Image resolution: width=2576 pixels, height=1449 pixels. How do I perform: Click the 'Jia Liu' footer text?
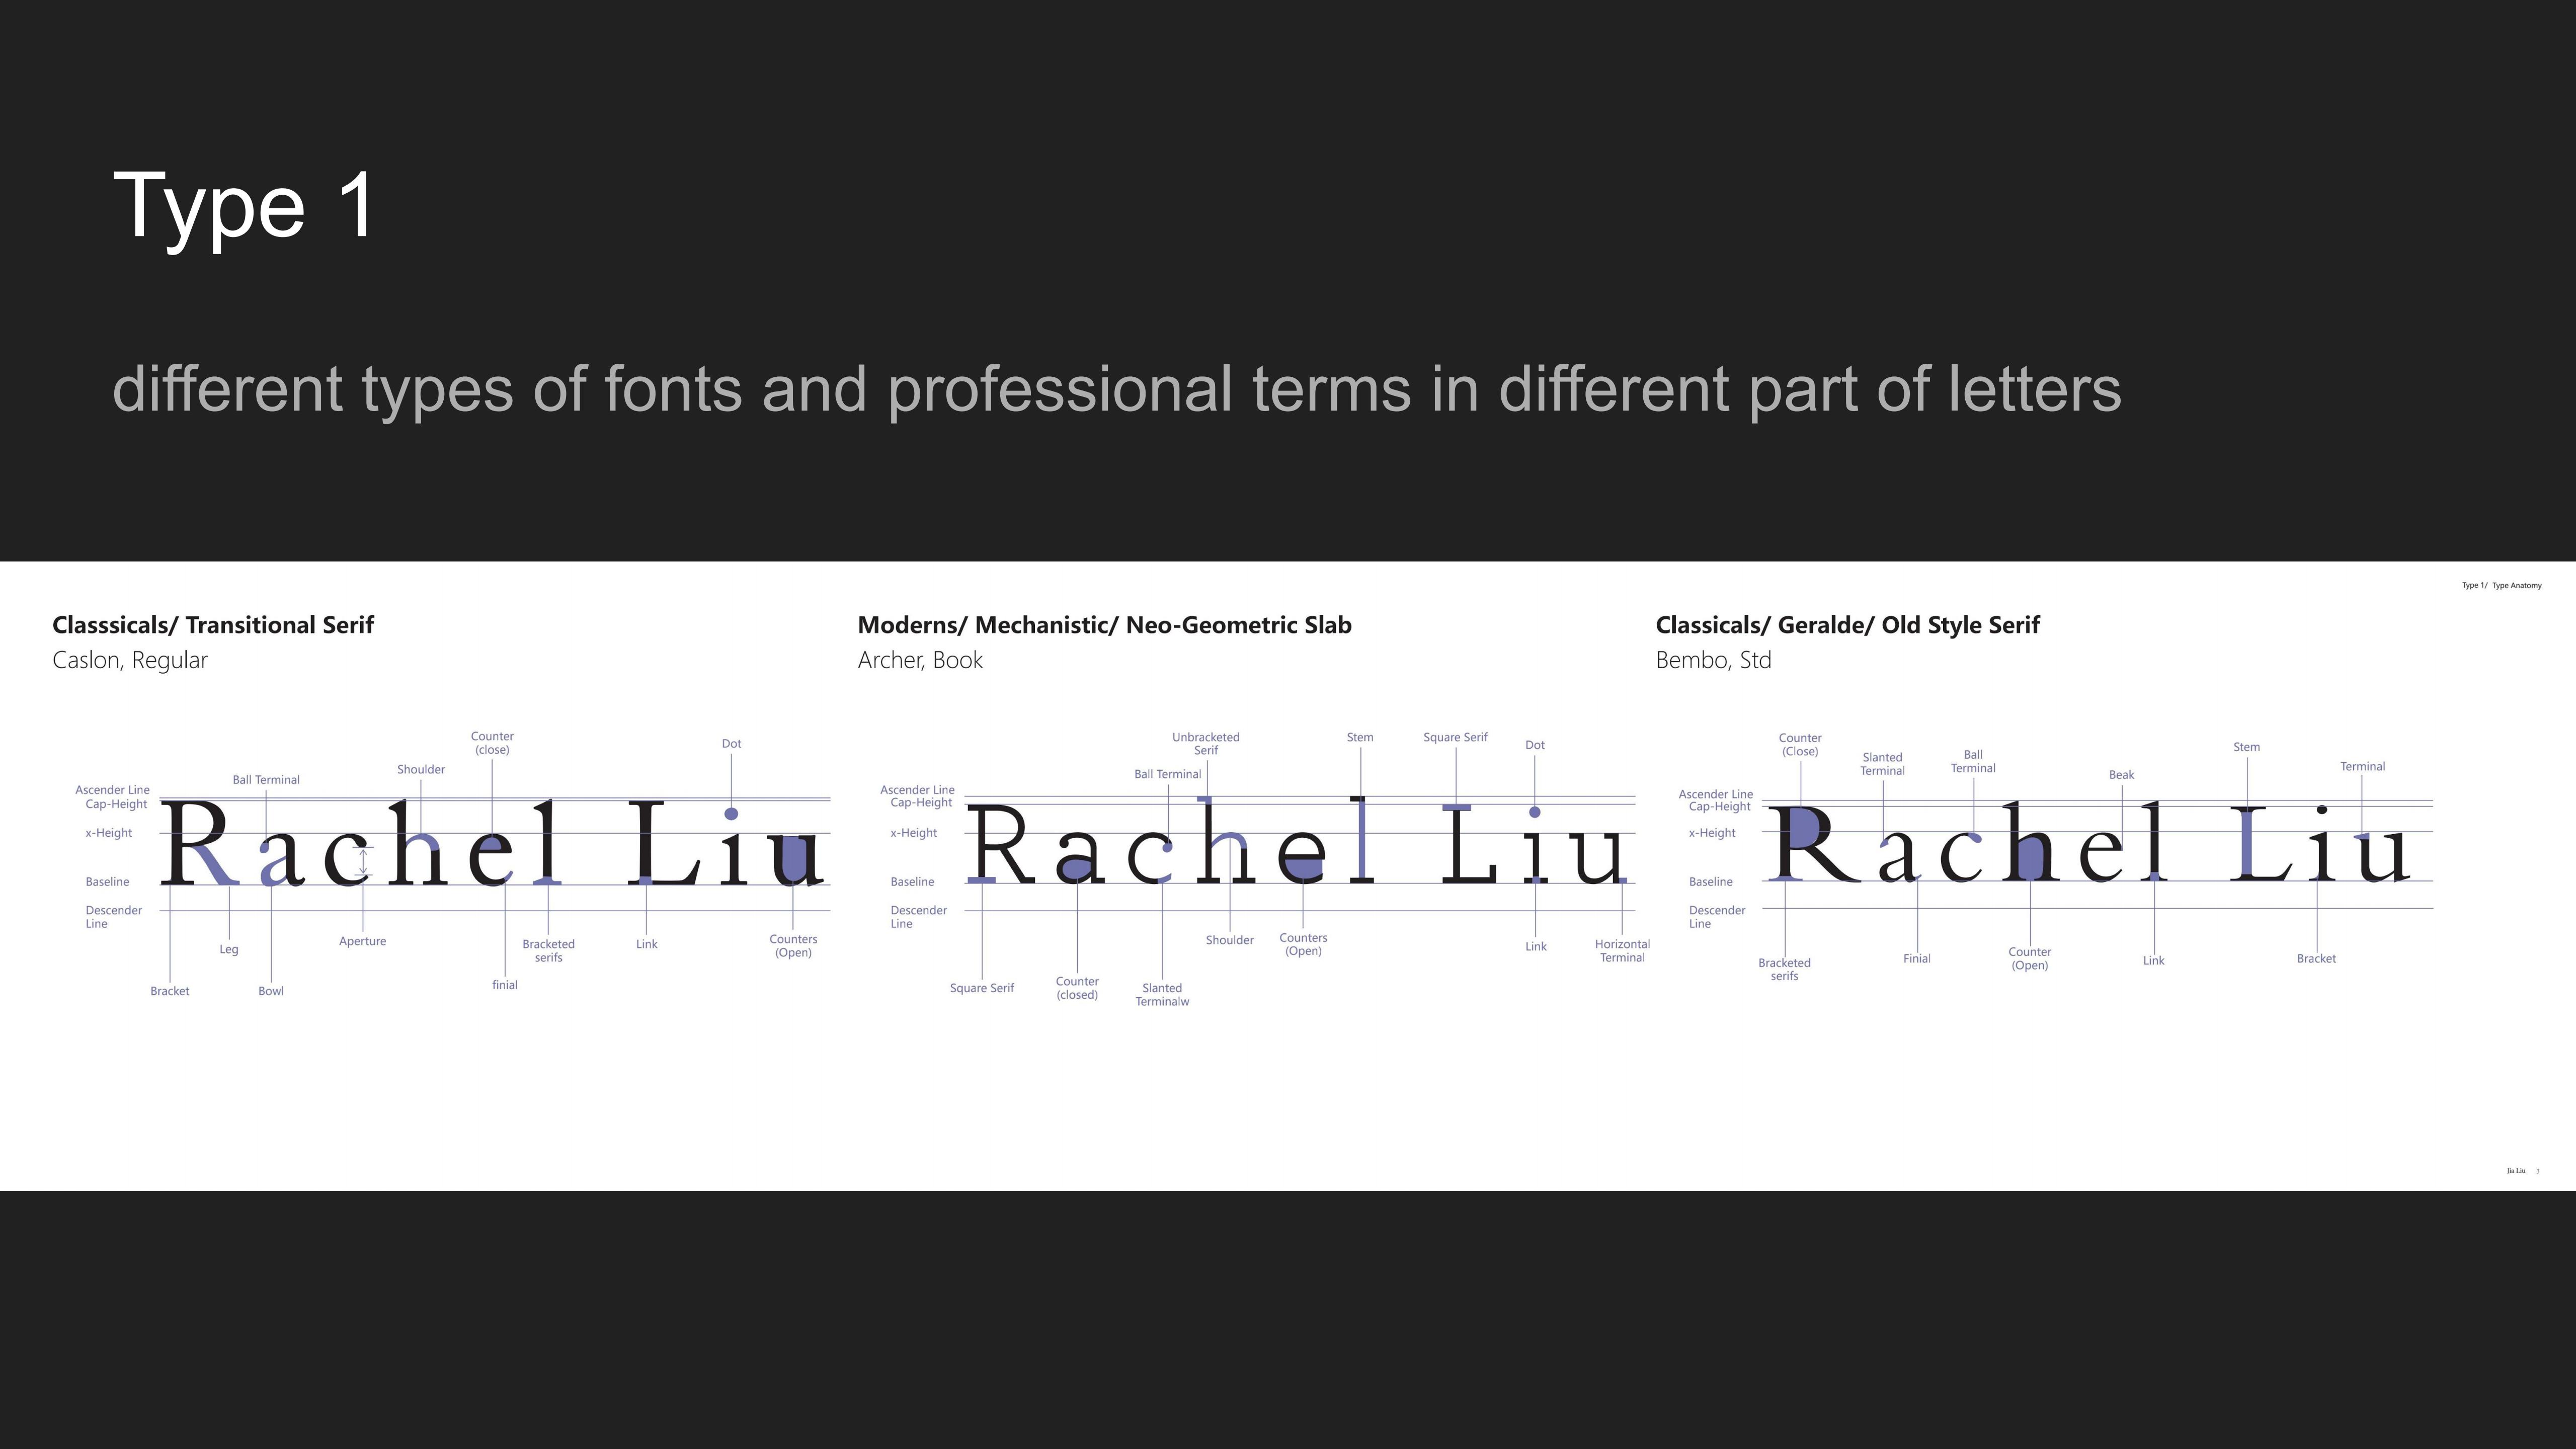pyautogui.click(x=2515, y=1171)
